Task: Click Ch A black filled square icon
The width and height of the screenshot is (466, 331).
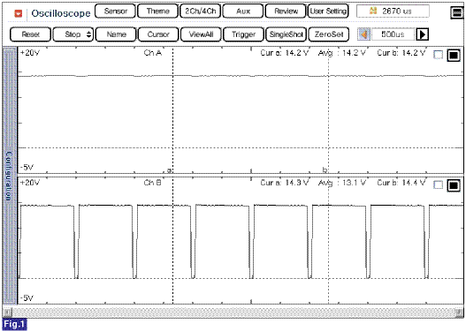Action: click(x=454, y=55)
